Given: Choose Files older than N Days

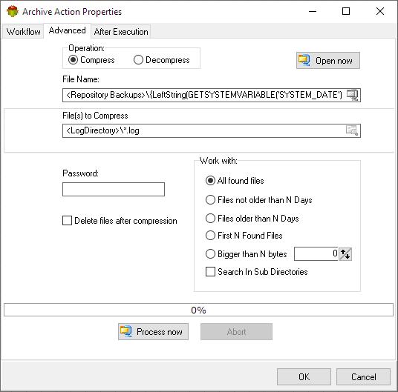Looking at the screenshot, I should point(252,219).
